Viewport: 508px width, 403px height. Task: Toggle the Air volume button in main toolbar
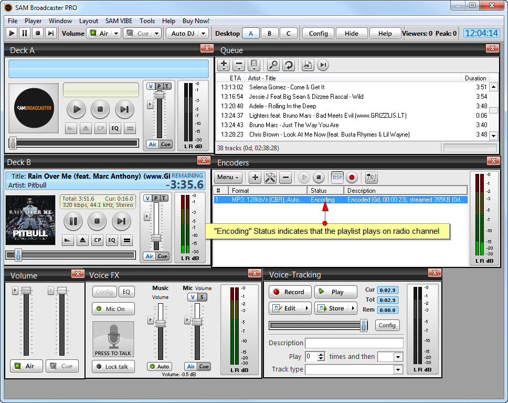100,33
